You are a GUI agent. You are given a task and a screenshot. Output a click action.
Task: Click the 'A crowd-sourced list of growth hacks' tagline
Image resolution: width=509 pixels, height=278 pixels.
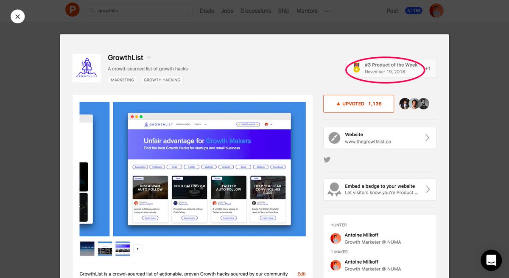(148, 69)
